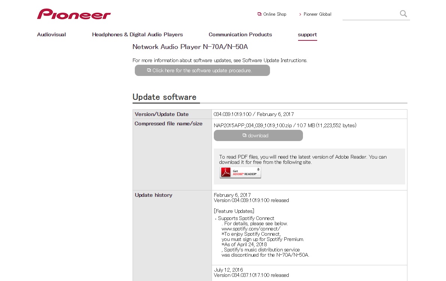
Task: Open the Audiovisual menu
Action: [x=51, y=35]
